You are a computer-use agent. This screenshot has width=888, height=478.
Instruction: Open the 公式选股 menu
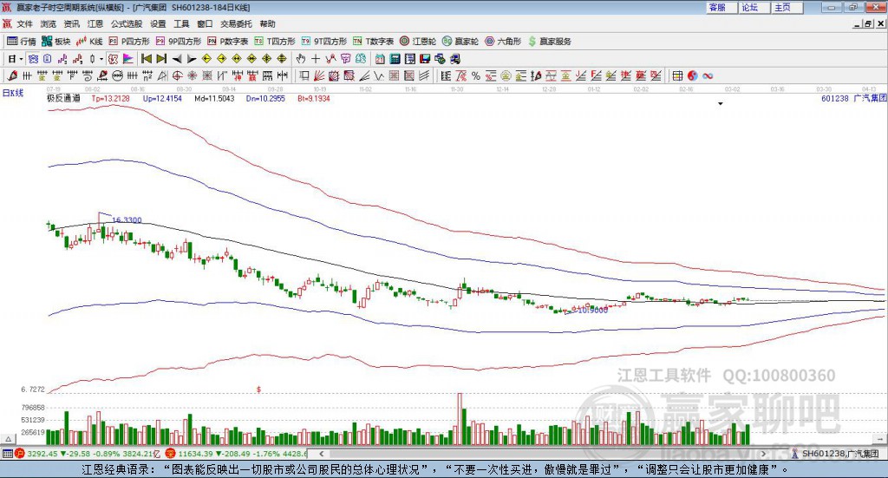coord(127,23)
